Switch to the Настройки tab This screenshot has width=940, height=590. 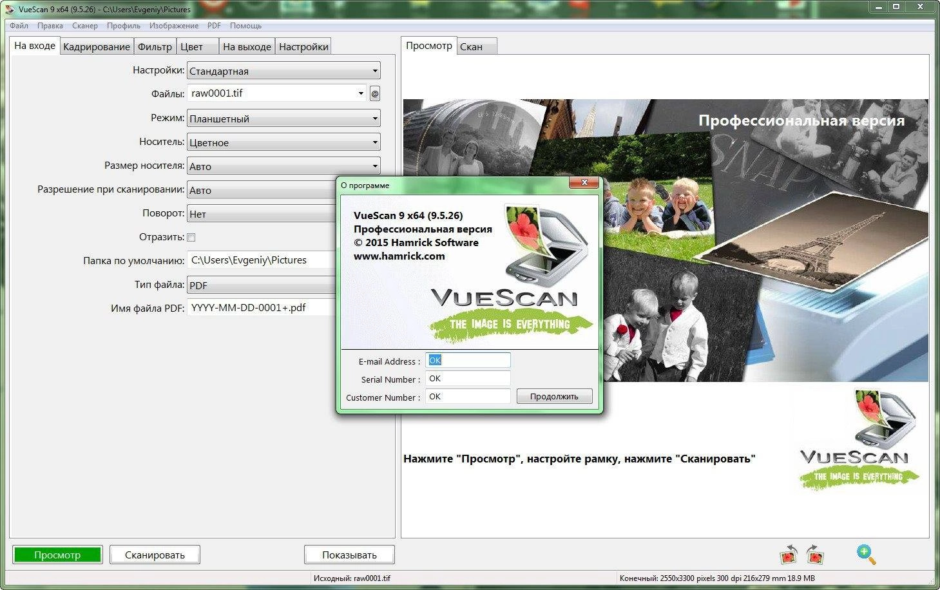[303, 46]
